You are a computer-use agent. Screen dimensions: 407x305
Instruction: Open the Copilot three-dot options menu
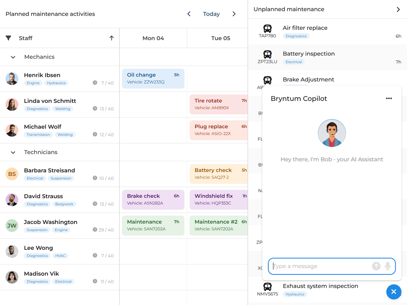(x=389, y=98)
